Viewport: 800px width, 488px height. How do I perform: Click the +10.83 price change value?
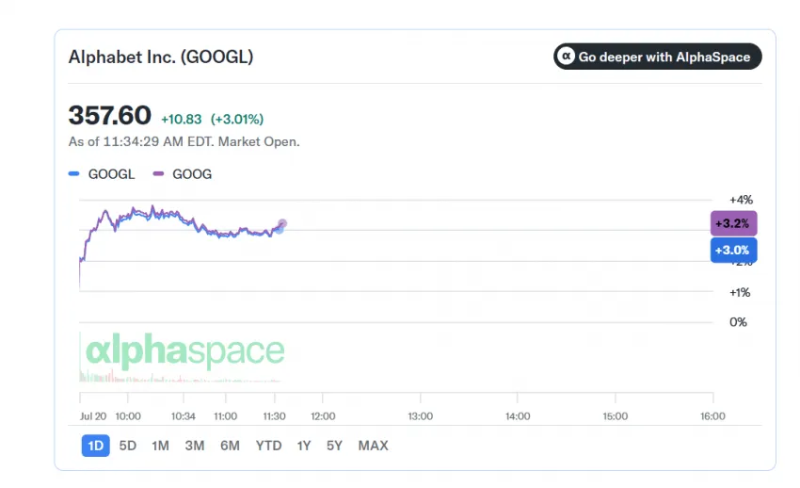[x=181, y=120]
